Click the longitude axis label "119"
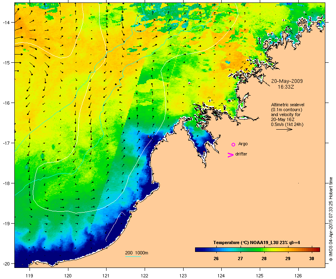The image size is (336, 279). click(x=30, y=275)
